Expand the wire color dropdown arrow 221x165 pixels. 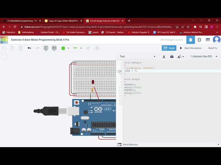click(68, 48)
